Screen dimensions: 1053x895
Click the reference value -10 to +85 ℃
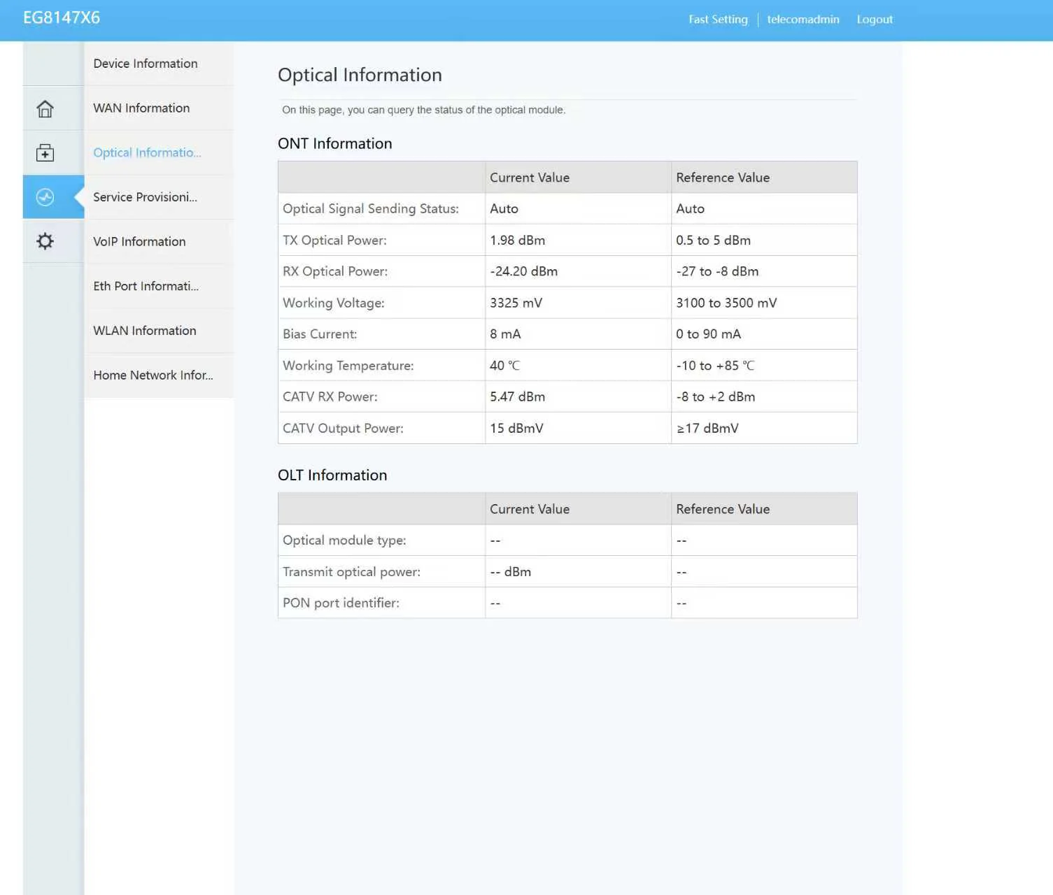(x=715, y=366)
